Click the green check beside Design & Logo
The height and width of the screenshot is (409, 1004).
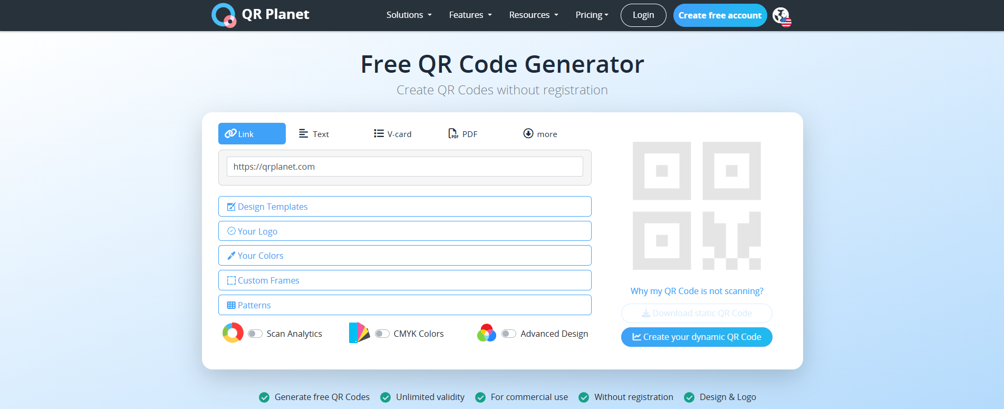pyautogui.click(x=689, y=397)
